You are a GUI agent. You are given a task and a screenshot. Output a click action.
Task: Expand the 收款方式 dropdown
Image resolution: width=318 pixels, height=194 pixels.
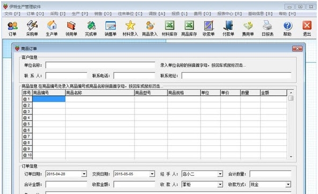tap(288, 184)
